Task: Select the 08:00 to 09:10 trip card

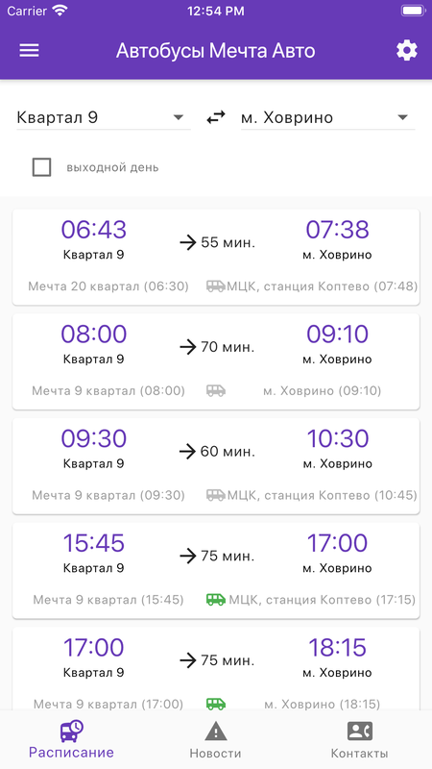Action: (x=216, y=361)
